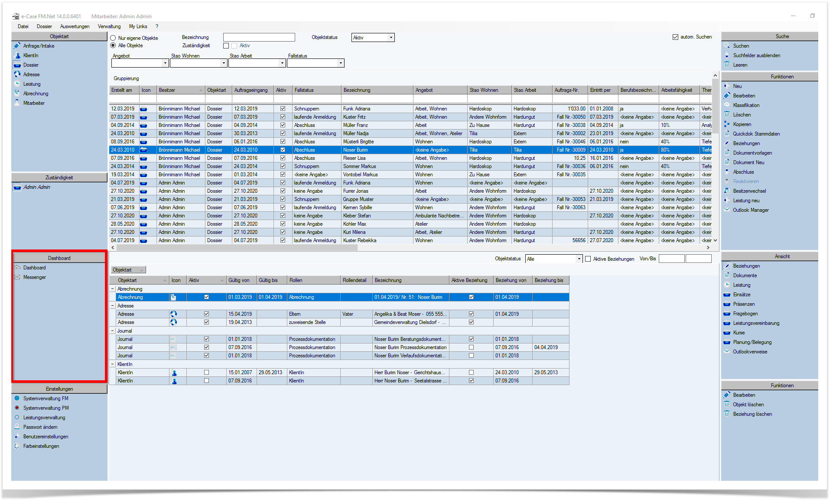Screen dimensions: 833x502
Task: Click Leistung neu in Funktionen
Action: tap(746, 201)
